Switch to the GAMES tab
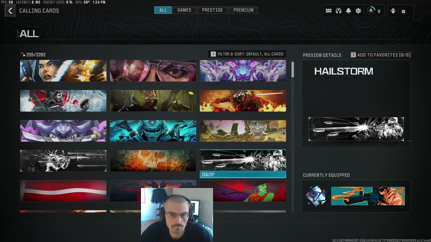Screen dimensions: 431x242 [x=184, y=10]
